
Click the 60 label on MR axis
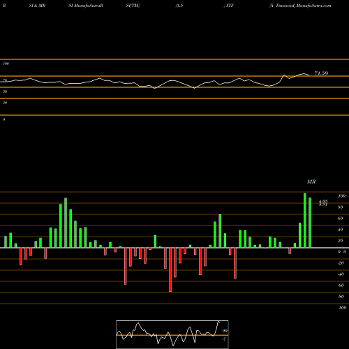341,218
